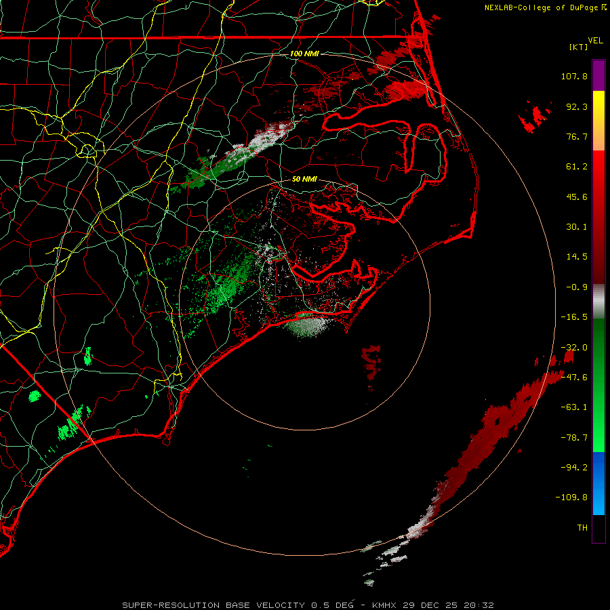Viewport: 610px width, 610px height.
Task: Click the purple segment of the color bar
Action: click(x=598, y=75)
